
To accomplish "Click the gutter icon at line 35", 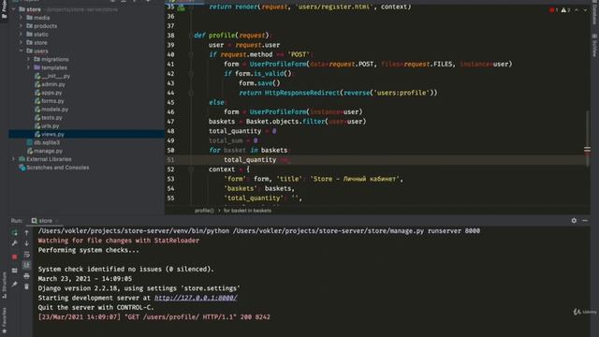I will click(x=181, y=7).
